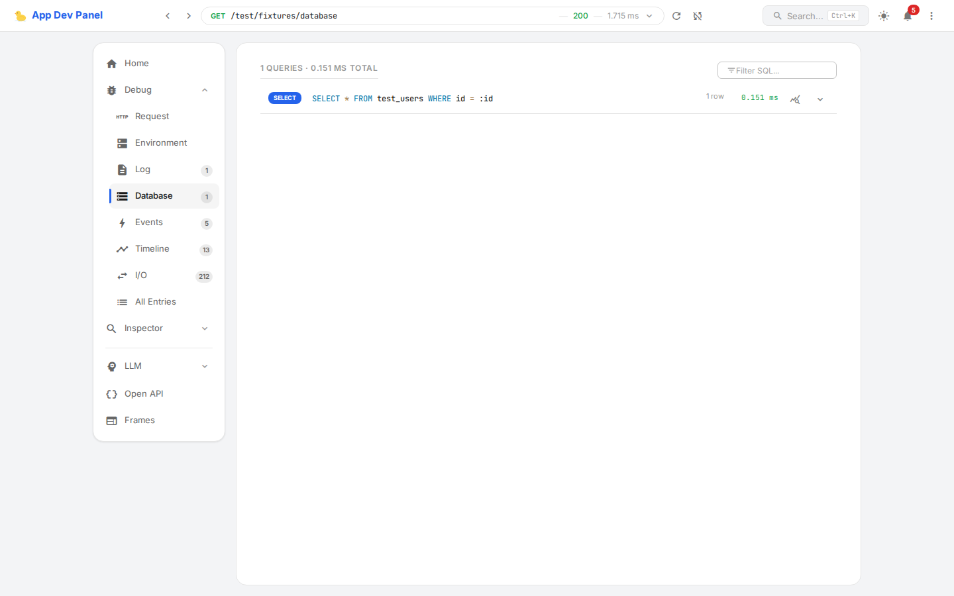
Task: Click the reload request icon
Action: tap(676, 16)
